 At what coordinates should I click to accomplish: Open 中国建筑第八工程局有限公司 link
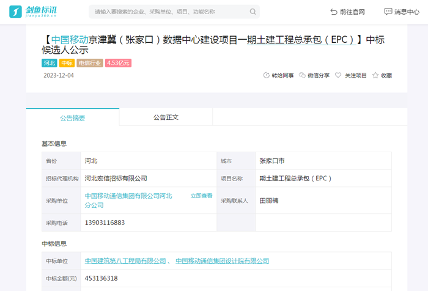[125, 260]
